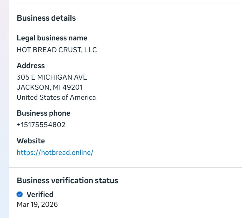Open the hotbread.online website link
242x218 pixels.
55,153
